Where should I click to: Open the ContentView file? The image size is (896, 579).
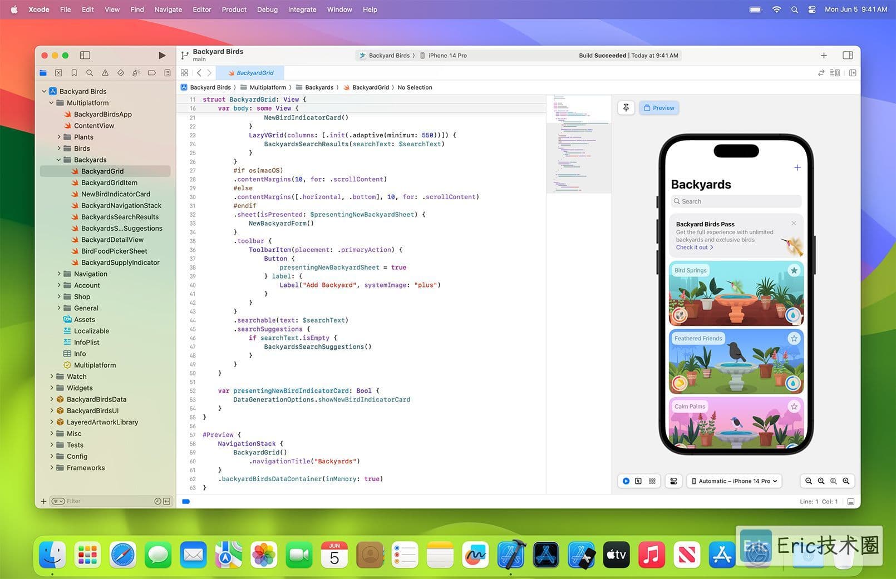tap(89, 126)
